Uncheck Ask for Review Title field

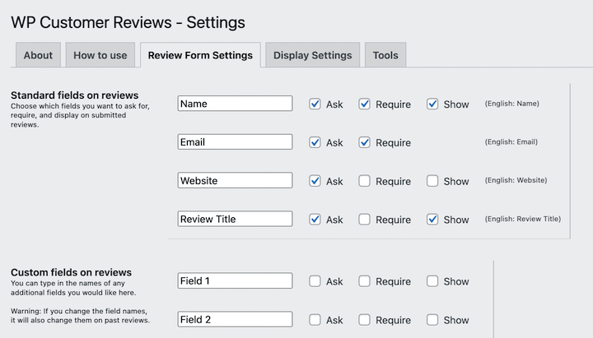click(315, 220)
